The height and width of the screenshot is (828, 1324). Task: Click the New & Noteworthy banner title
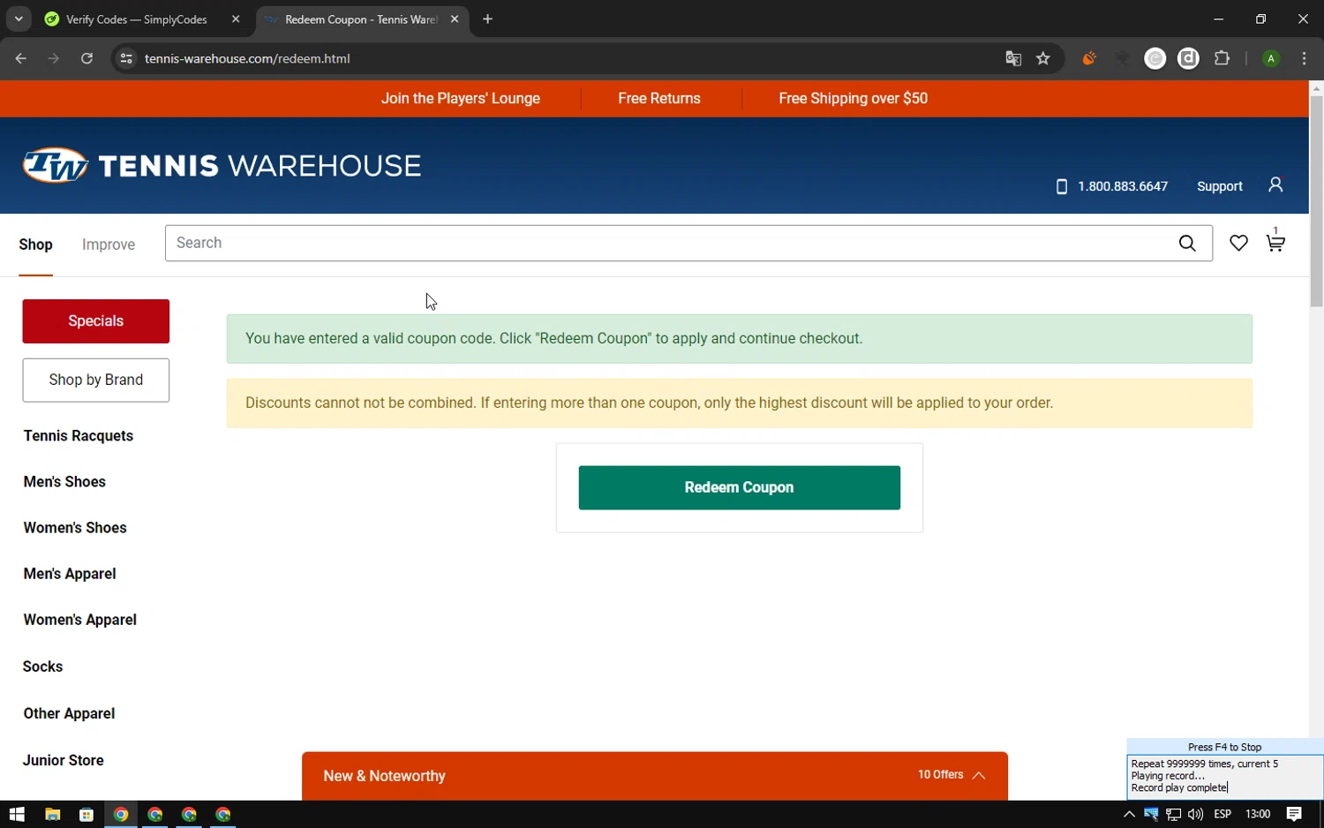tap(384, 776)
